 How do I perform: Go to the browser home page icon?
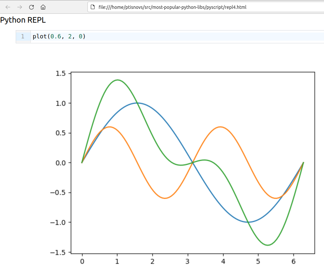(43, 7)
